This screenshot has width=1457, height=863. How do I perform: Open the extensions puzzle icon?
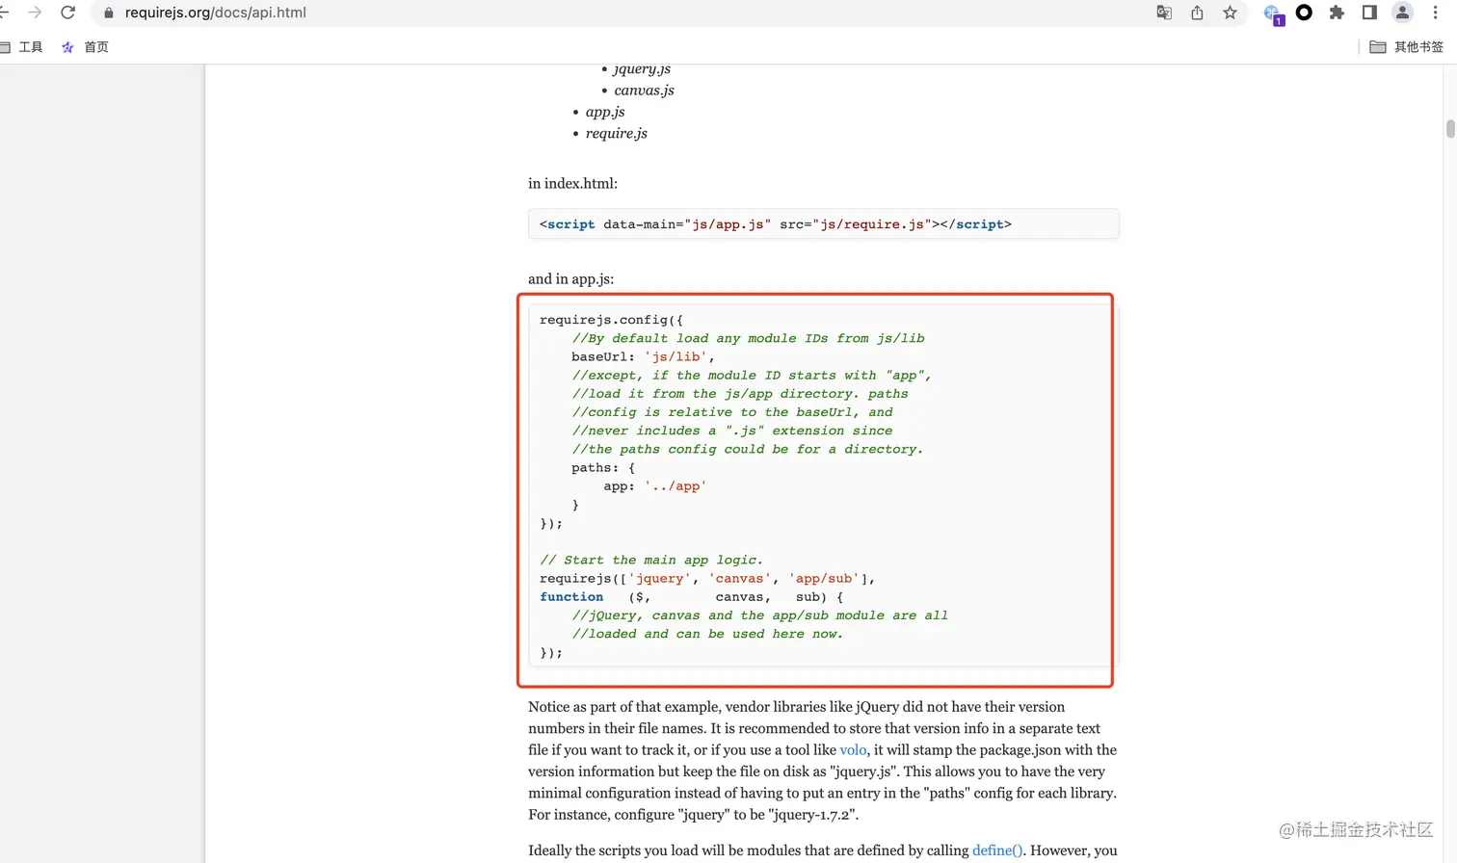click(1337, 13)
